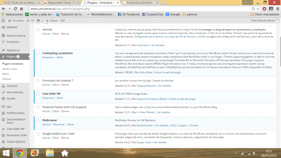Open File Explorer from taskbar

point(50,153)
